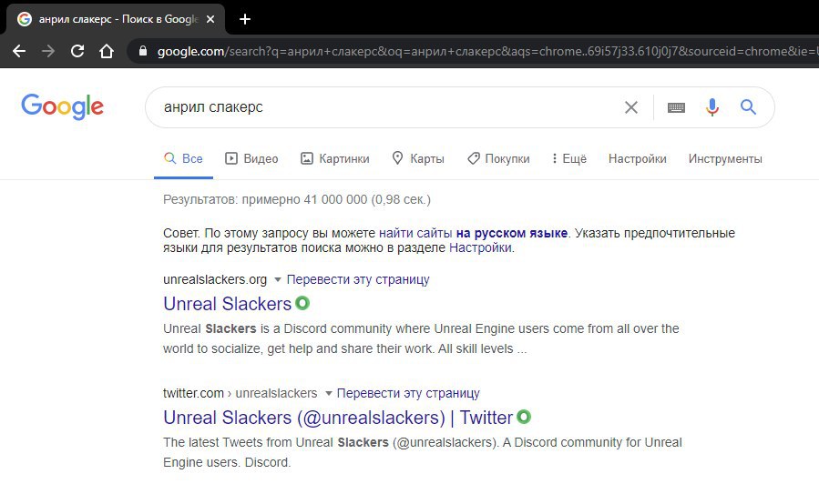The height and width of the screenshot is (484, 819).
Task: Click green circle icon beside Unreal Slackers
Action: [x=302, y=303]
